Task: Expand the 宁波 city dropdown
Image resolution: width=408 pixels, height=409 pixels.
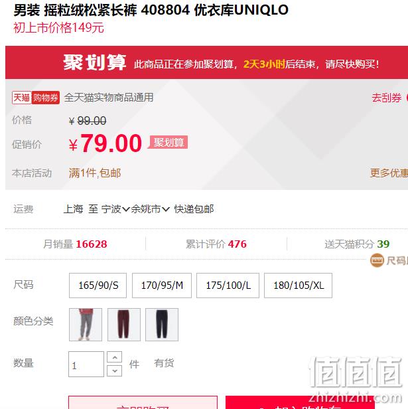Action: (115, 209)
